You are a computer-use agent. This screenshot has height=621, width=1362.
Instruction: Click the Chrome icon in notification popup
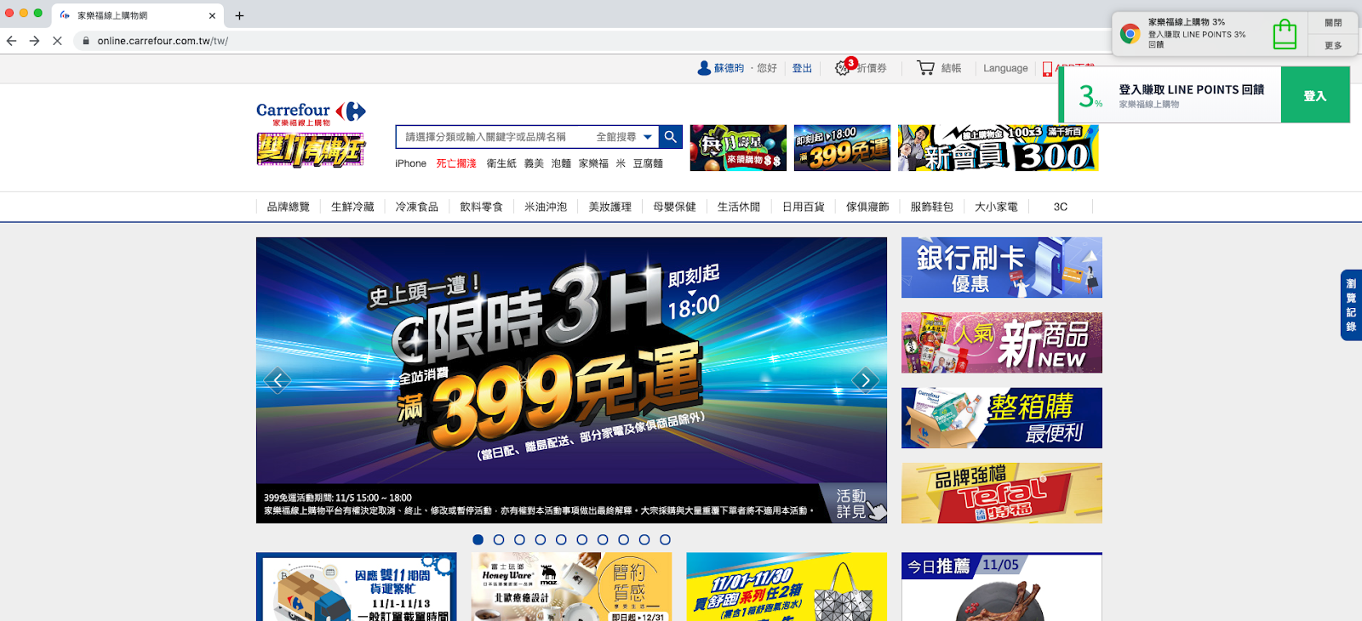[1130, 34]
